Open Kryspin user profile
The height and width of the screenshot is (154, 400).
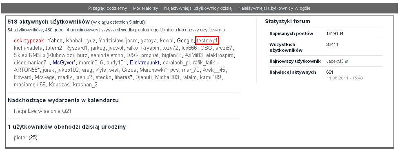[x=150, y=48]
